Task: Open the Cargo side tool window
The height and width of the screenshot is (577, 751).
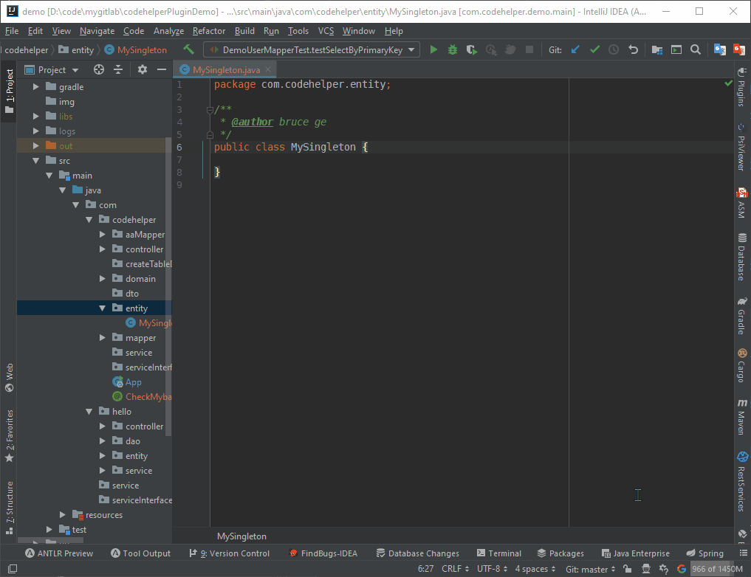Action: point(741,365)
